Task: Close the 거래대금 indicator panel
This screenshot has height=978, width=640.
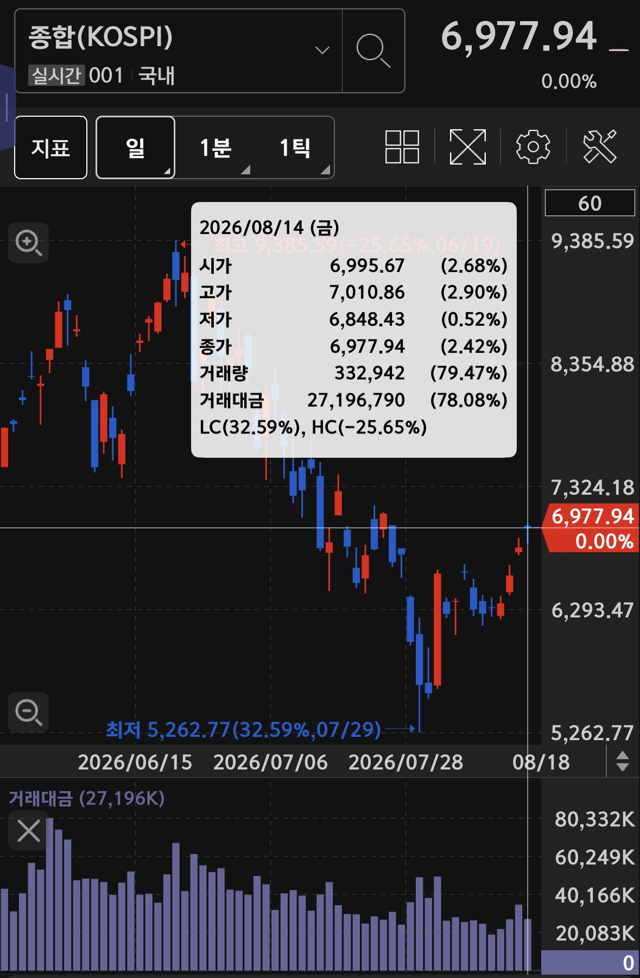Action: tap(29, 831)
